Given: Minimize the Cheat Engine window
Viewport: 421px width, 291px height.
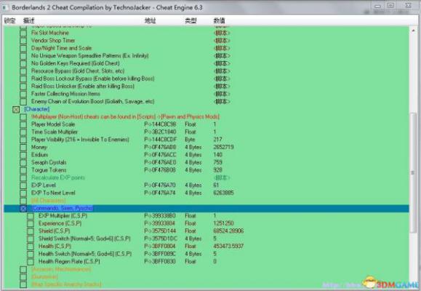Looking at the screenshot, I should pyautogui.click(x=378, y=6).
